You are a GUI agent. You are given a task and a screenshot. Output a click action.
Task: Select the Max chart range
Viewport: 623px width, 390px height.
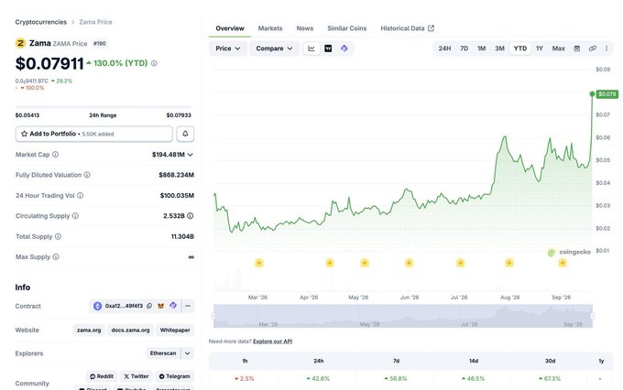click(558, 49)
